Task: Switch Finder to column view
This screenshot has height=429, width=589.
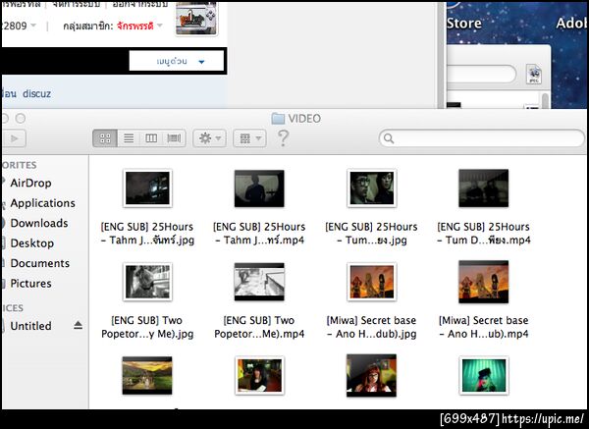Action: point(151,138)
